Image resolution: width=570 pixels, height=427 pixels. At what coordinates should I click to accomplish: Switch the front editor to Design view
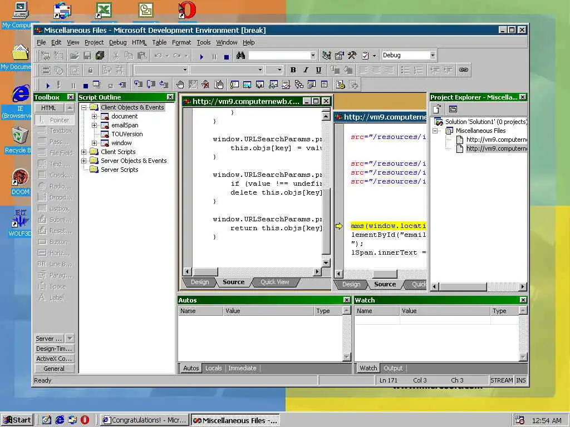point(200,282)
